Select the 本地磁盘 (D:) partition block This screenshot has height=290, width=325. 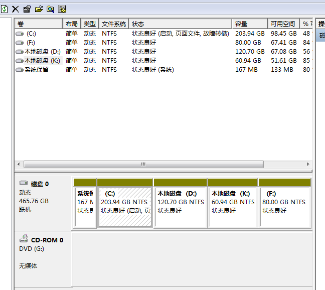point(181,207)
